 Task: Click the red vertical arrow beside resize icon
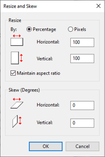tap(21, 58)
